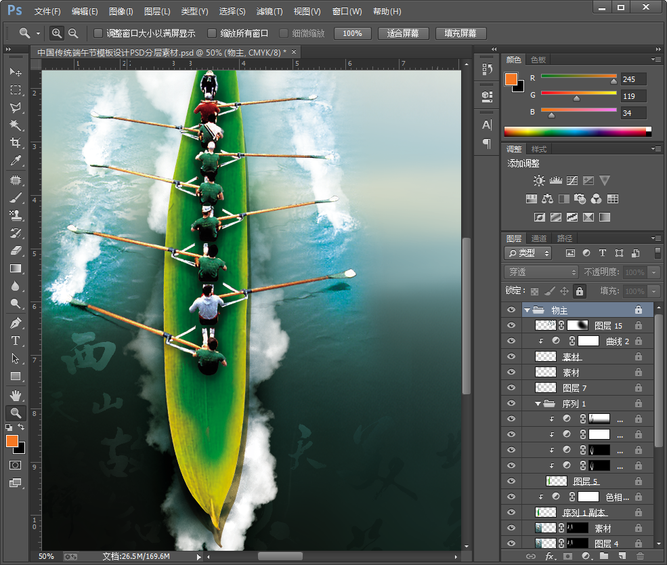Open the Layers panel flyout menu
This screenshot has width=667, height=565.
(656, 238)
